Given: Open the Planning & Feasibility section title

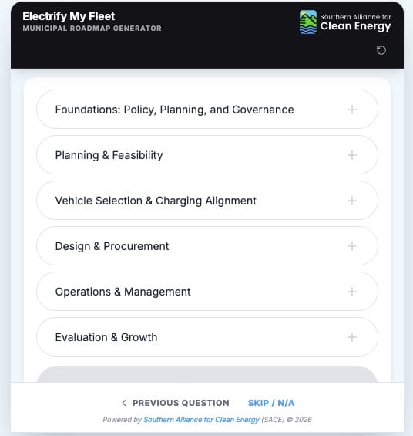Looking at the screenshot, I should point(109,155).
